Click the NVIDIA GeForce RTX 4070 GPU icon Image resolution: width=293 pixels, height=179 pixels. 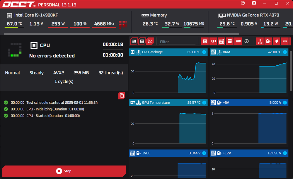click(222, 15)
